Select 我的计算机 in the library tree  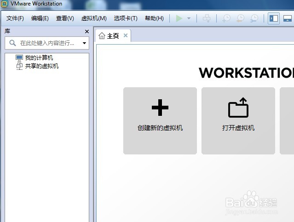[x=39, y=58]
